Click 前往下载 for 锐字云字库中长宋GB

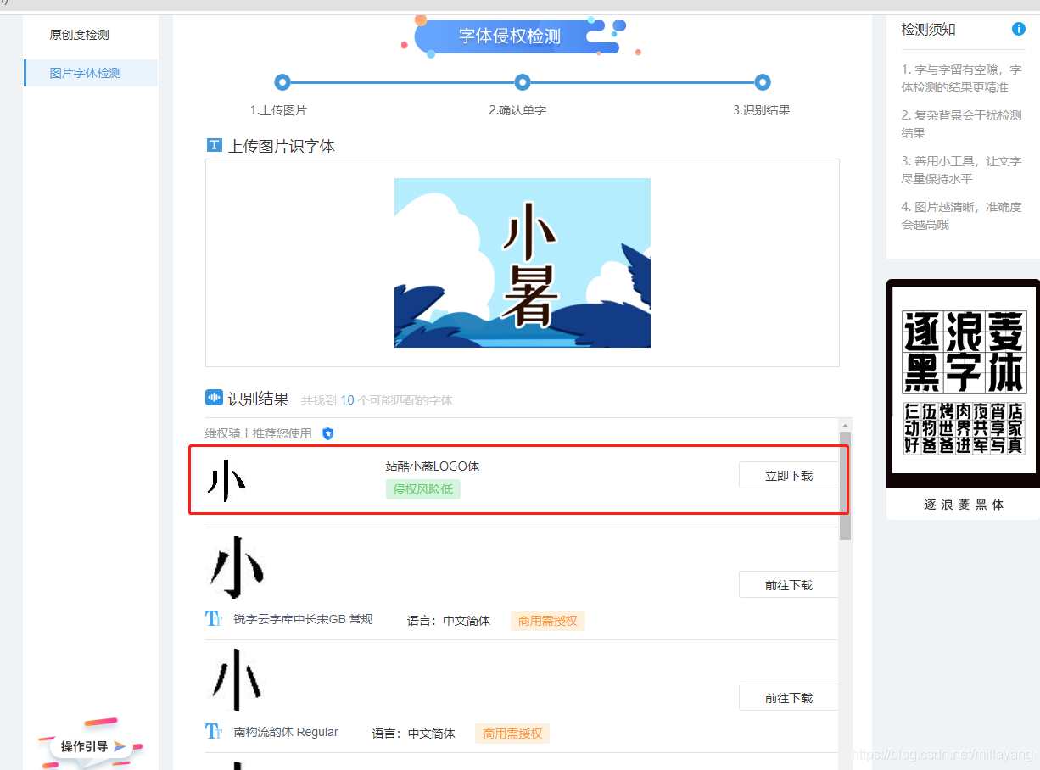[x=789, y=585]
